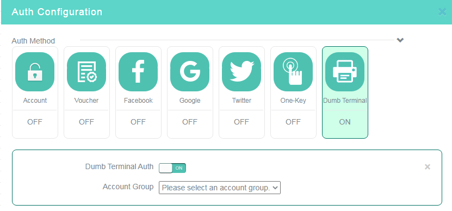Screen dimensions: 452x211
Task: Click the Dumb Terminal printer icon
Action: [345, 72]
